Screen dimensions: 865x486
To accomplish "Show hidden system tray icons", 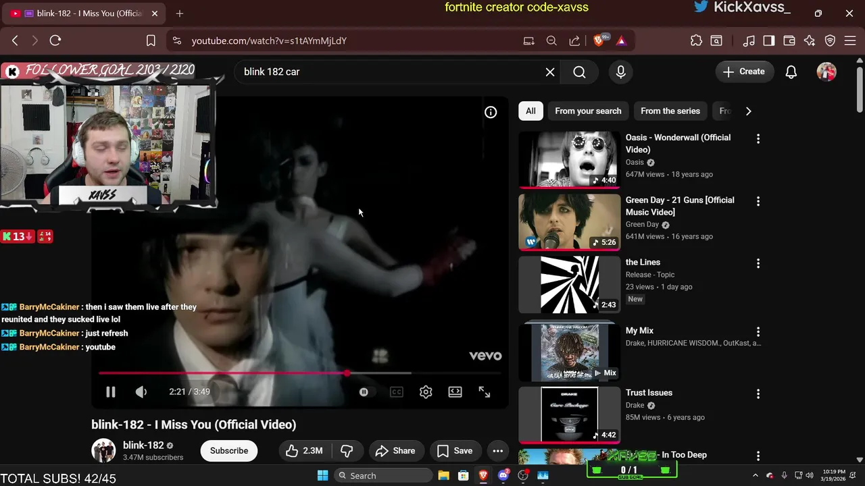I will coord(756,475).
